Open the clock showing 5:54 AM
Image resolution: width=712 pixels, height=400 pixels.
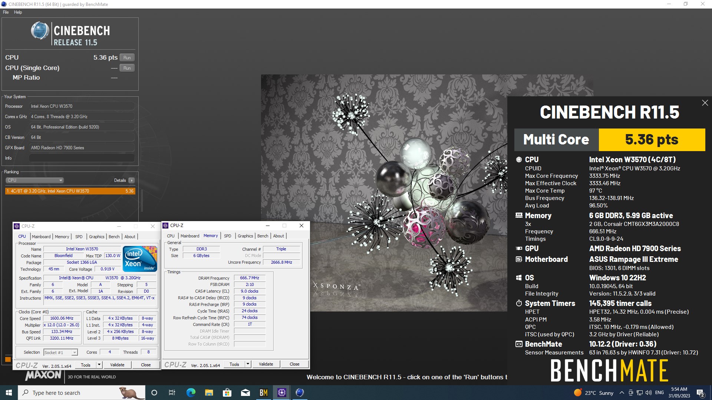(679, 393)
